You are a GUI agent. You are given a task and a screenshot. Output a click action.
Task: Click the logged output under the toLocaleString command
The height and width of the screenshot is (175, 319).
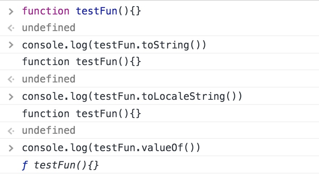coord(81,114)
